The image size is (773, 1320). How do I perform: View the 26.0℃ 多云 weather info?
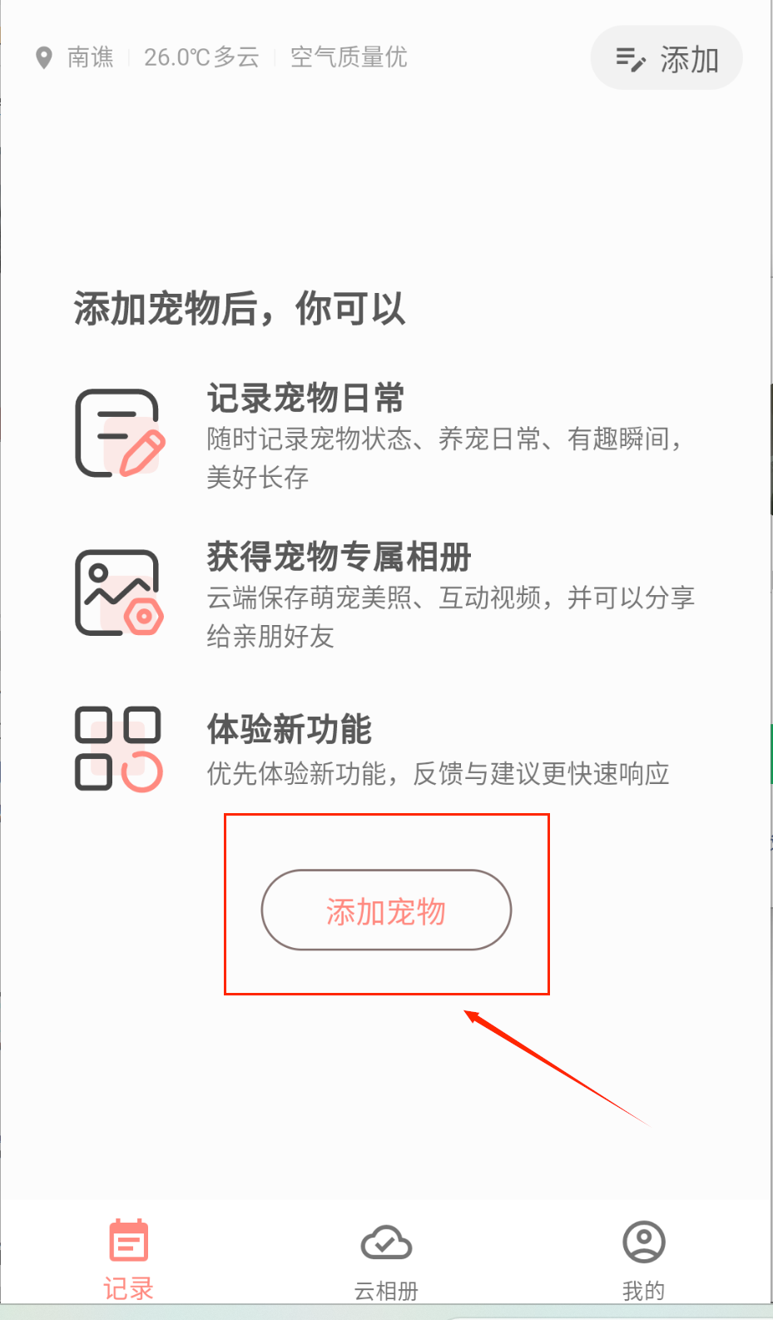201,57
